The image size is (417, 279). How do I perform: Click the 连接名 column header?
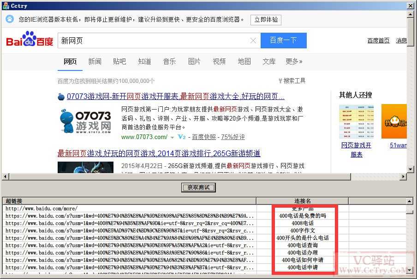point(303,201)
